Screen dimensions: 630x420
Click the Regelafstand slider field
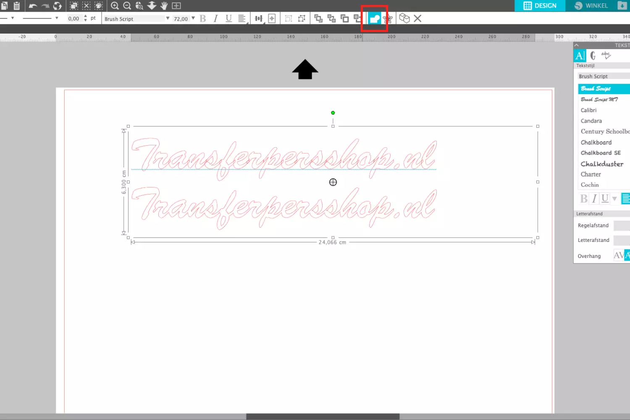coord(622,226)
